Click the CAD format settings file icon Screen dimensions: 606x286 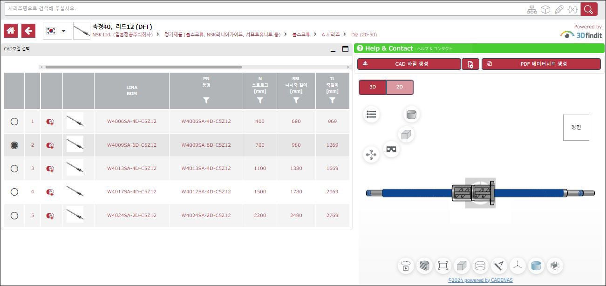470,64
